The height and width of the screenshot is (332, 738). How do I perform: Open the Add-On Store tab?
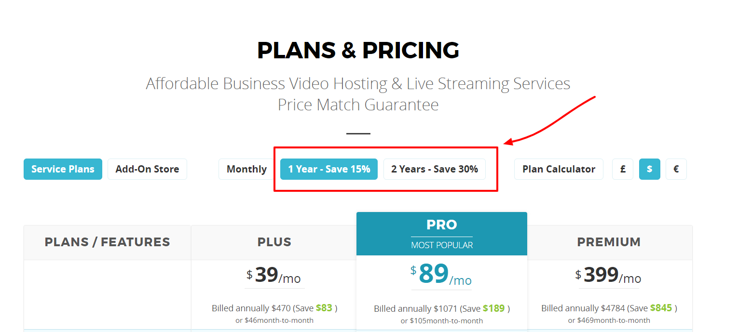147,169
